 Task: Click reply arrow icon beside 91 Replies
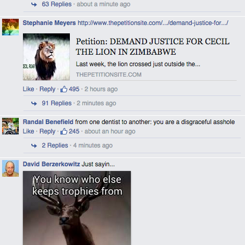[x=34, y=104]
